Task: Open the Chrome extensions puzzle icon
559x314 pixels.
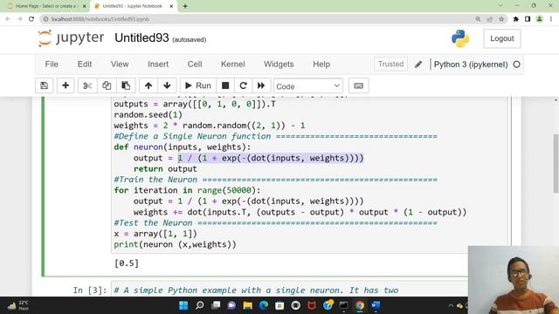Action: (516, 19)
